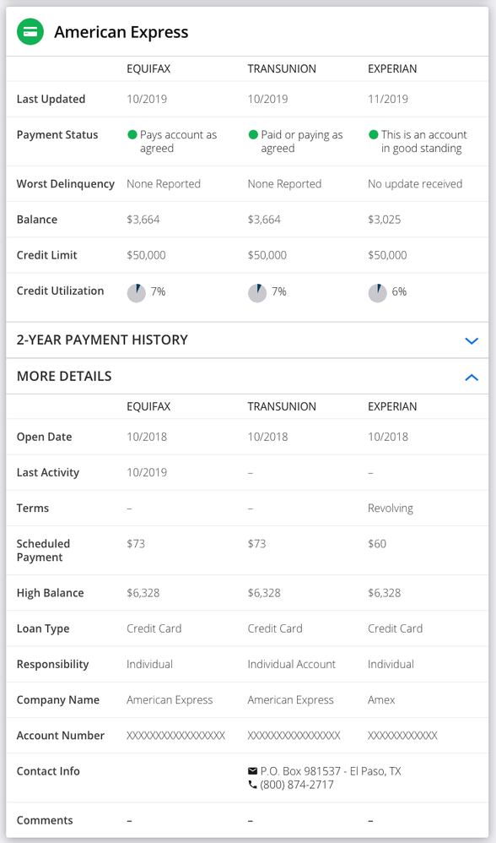The width and height of the screenshot is (496, 843).
Task: Click the American Express green logo icon
Action: click(x=30, y=31)
